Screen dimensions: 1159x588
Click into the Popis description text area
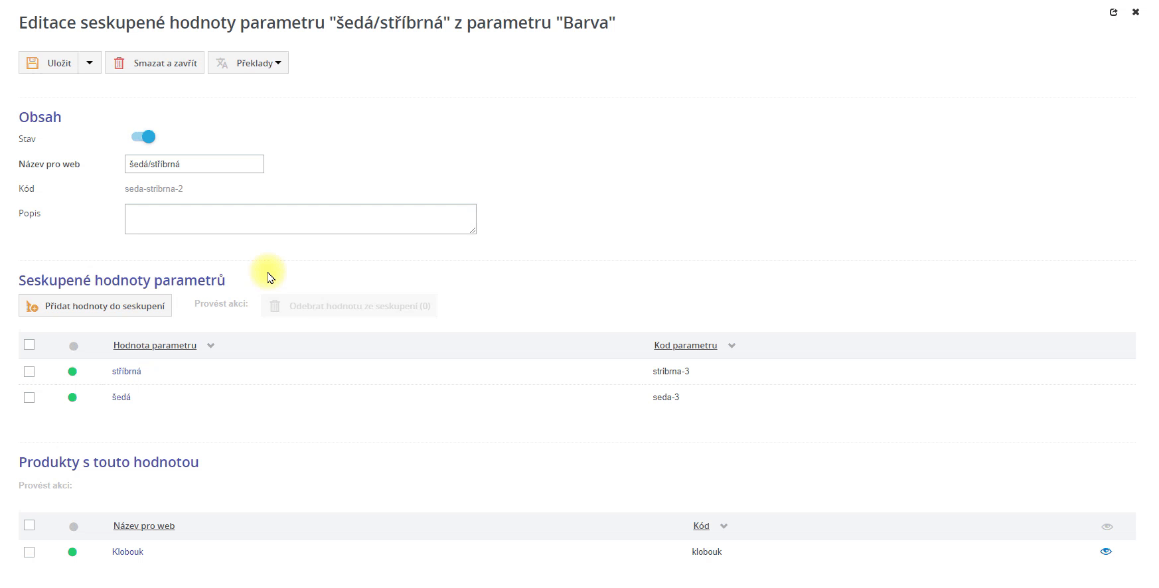point(300,219)
